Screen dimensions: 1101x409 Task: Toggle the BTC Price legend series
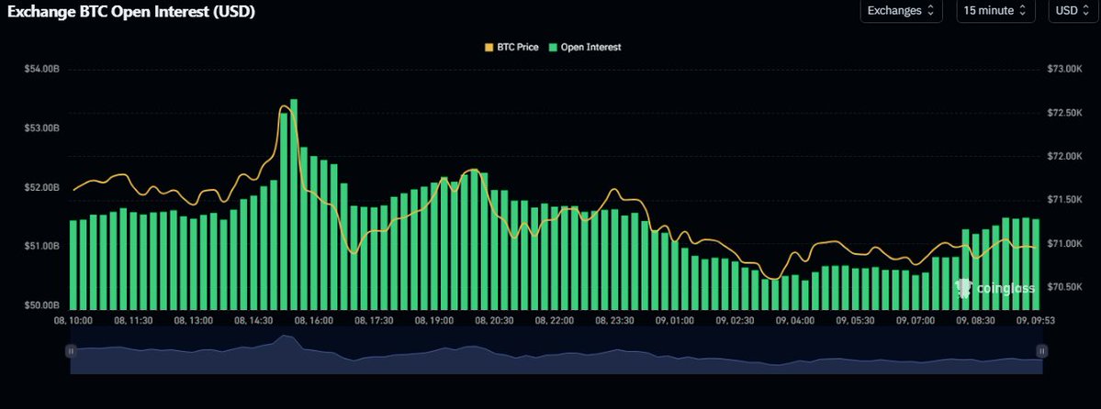(515, 47)
